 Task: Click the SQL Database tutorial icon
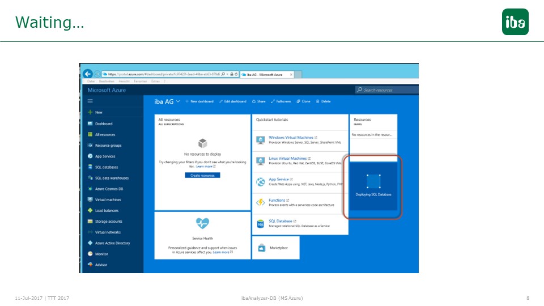click(x=261, y=224)
